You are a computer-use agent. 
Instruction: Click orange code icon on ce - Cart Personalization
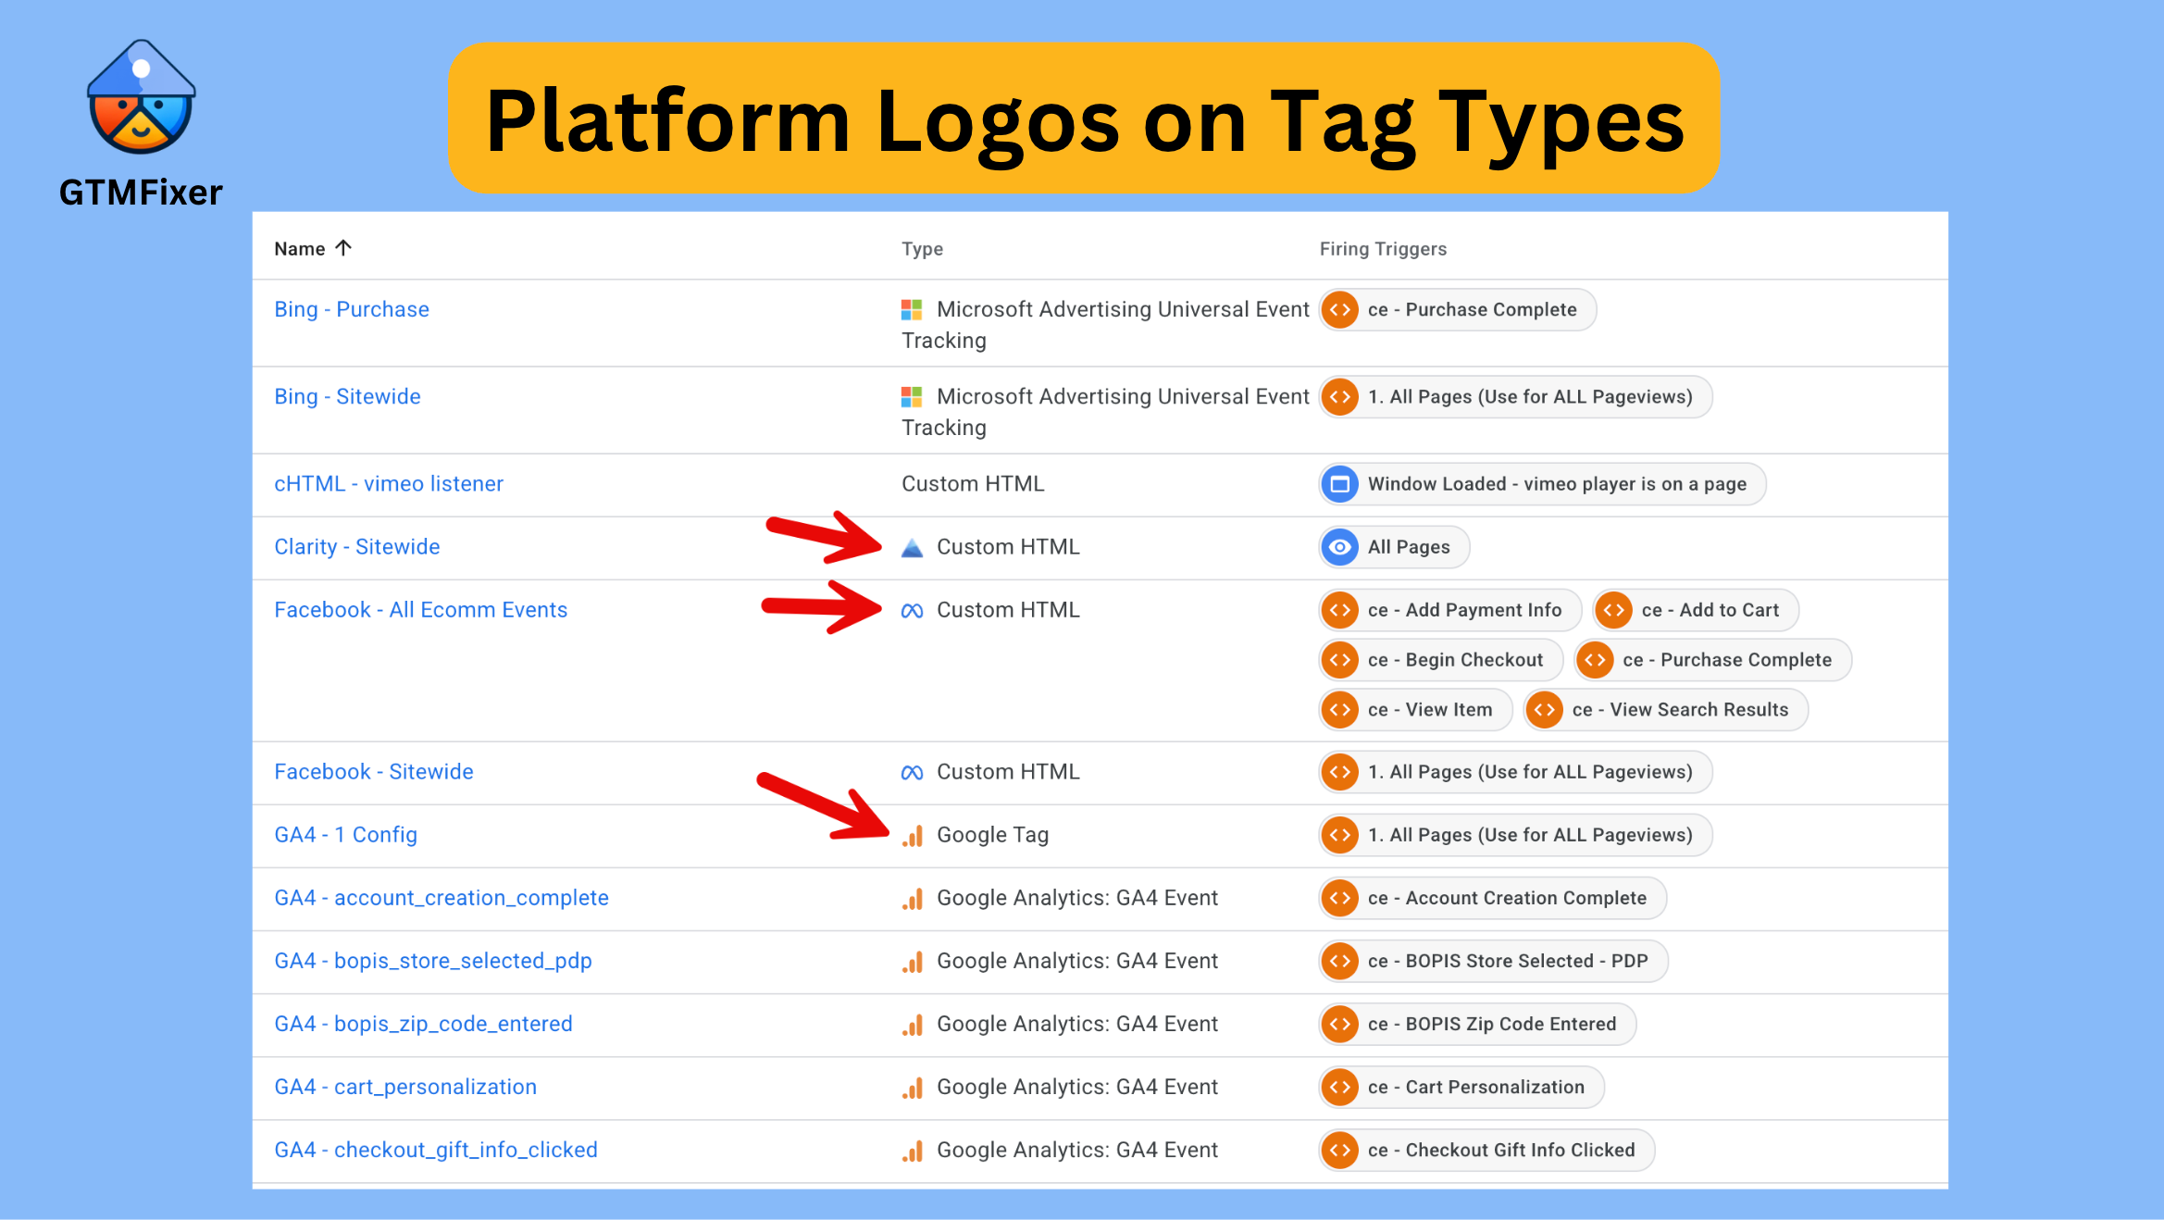1339,1087
